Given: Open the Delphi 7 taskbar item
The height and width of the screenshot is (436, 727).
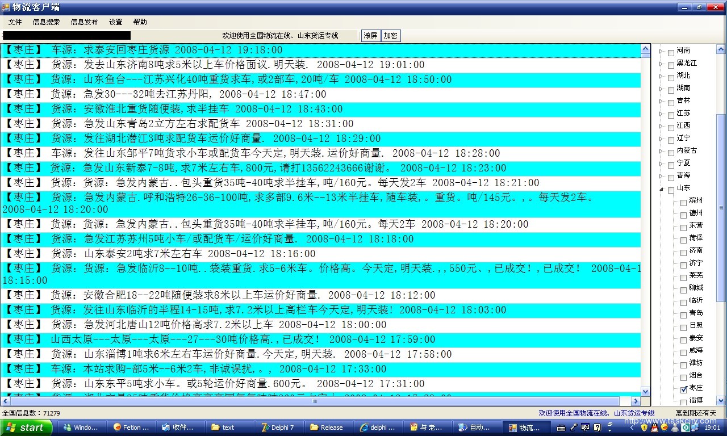Looking at the screenshot, I should pyautogui.click(x=278, y=427).
